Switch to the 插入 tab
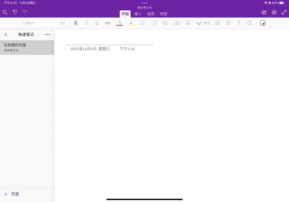The height and width of the screenshot is (202, 289). tap(138, 14)
